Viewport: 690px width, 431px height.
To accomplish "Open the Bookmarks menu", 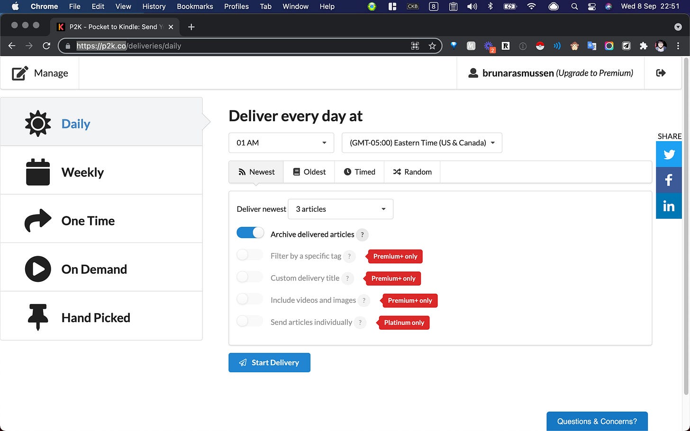I will (195, 7).
